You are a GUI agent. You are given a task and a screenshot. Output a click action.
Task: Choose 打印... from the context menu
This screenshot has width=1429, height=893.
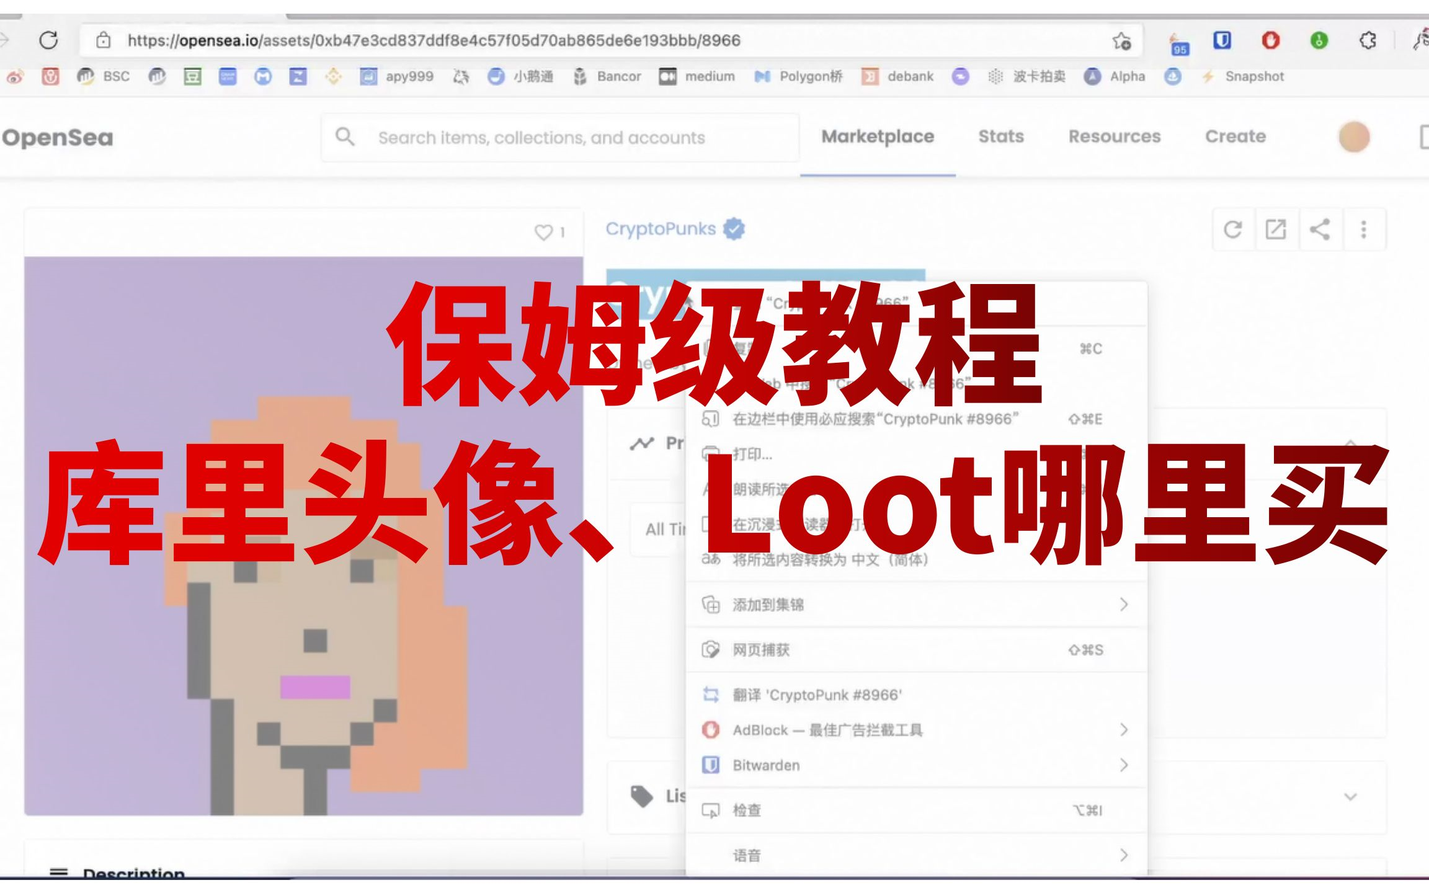916,454
